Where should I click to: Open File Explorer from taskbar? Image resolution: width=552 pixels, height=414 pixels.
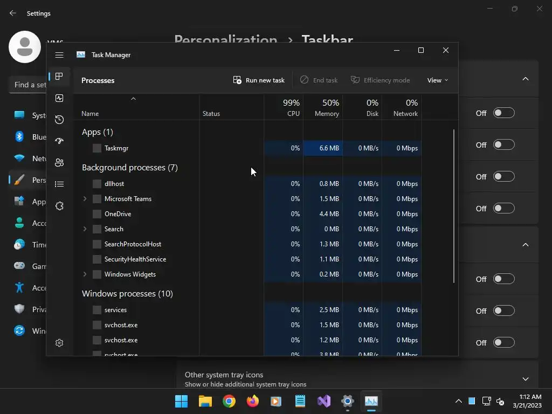[205, 401]
